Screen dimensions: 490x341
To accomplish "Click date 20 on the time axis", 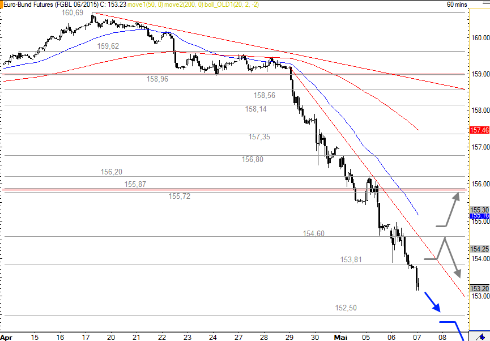I will coord(111,338).
